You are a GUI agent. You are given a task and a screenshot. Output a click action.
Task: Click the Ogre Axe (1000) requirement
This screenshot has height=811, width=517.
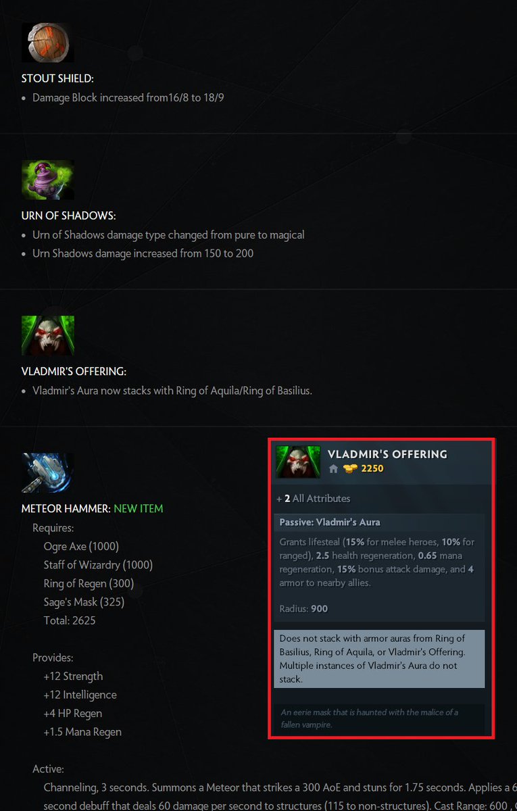(81, 546)
